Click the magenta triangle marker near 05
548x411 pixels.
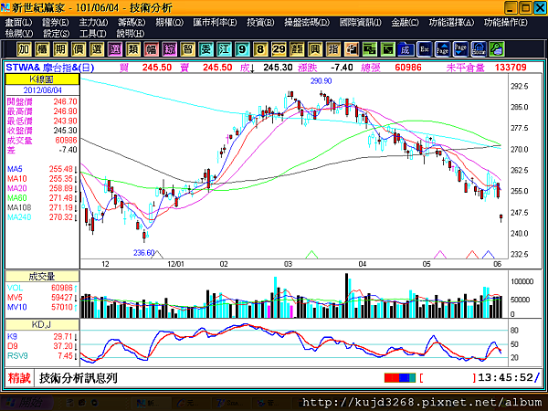pos(440,255)
